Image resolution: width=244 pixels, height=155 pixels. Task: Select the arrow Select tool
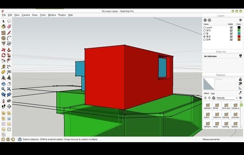coord(3,21)
